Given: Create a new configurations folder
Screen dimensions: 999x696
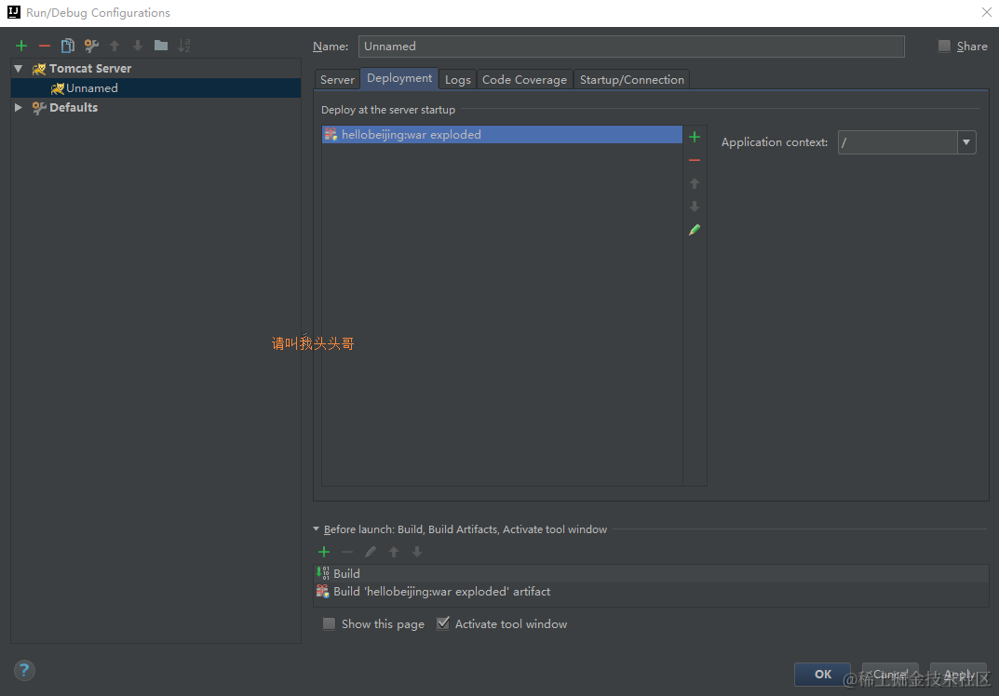Looking at the screenshot, I should pos(159,45).
